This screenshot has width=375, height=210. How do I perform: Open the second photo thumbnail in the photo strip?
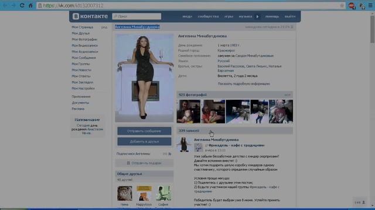click(x=213, y=111)
